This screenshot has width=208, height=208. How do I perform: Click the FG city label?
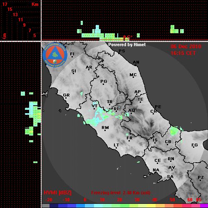pos(194,145)
